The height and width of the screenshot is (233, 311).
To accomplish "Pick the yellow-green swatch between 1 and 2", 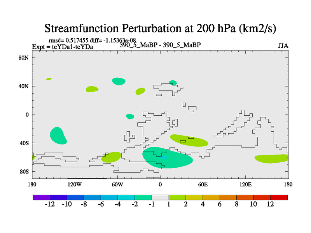I will coord(177,197).
